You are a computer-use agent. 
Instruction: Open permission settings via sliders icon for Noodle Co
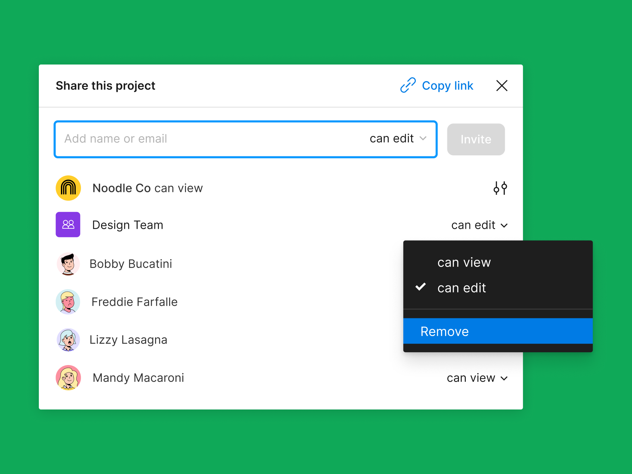click(x=500, y=188)
